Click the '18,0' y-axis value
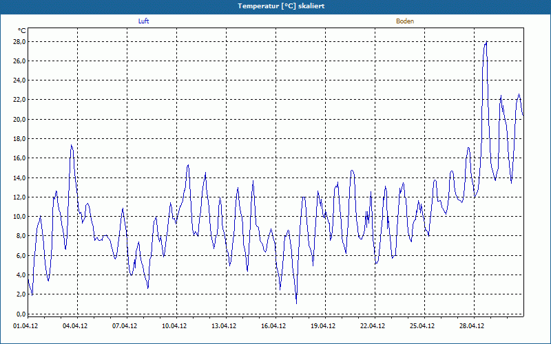Screen dimensions: 551x344 coord(19,139)
